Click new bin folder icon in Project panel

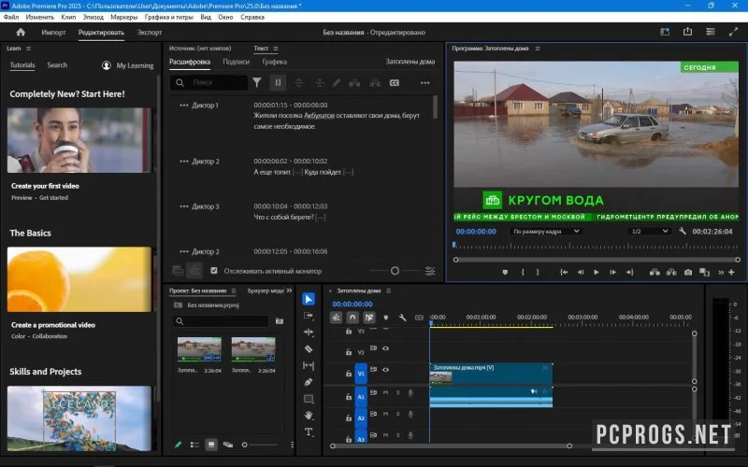[280, 321]
